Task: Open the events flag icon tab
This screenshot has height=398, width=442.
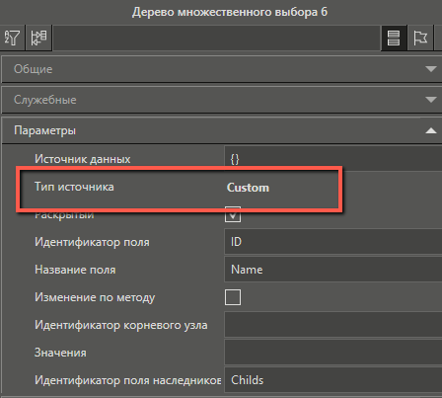Action: tap(420, 38)
